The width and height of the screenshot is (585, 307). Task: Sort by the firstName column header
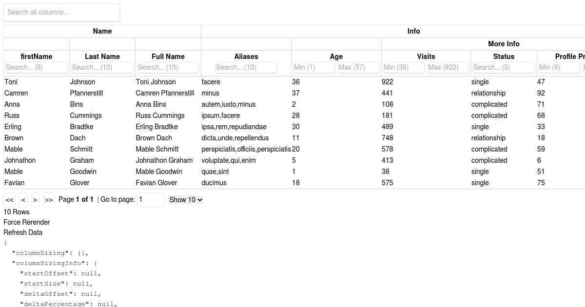(37, 57)
